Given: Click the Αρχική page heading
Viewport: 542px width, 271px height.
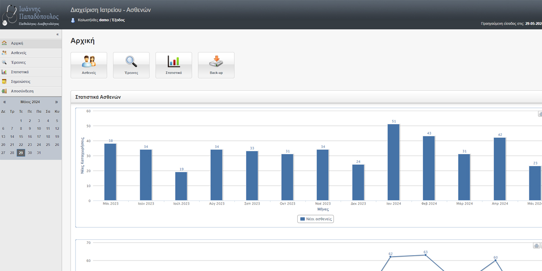Looking at the screenshot, I should (x=82, y=41).
